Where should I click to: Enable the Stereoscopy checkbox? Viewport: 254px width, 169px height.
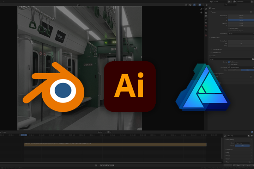click(x=212, y=52)
